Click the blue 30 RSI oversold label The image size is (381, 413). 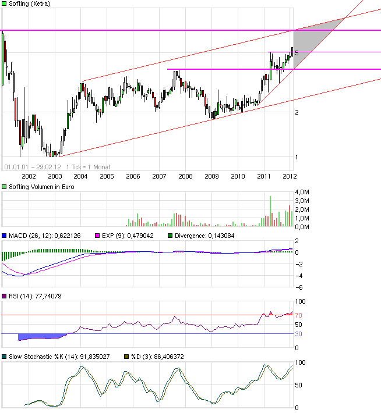[x=298, y=334]
